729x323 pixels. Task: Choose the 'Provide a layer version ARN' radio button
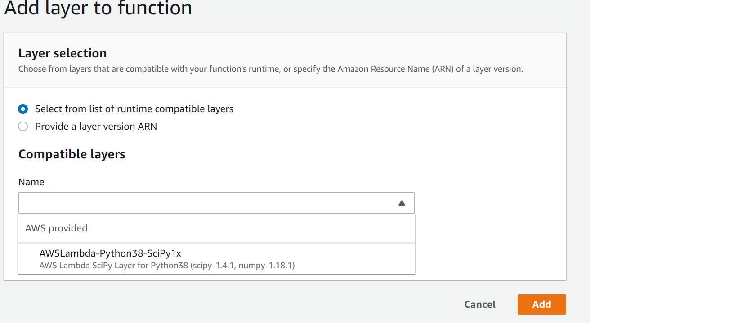(23, 127)
